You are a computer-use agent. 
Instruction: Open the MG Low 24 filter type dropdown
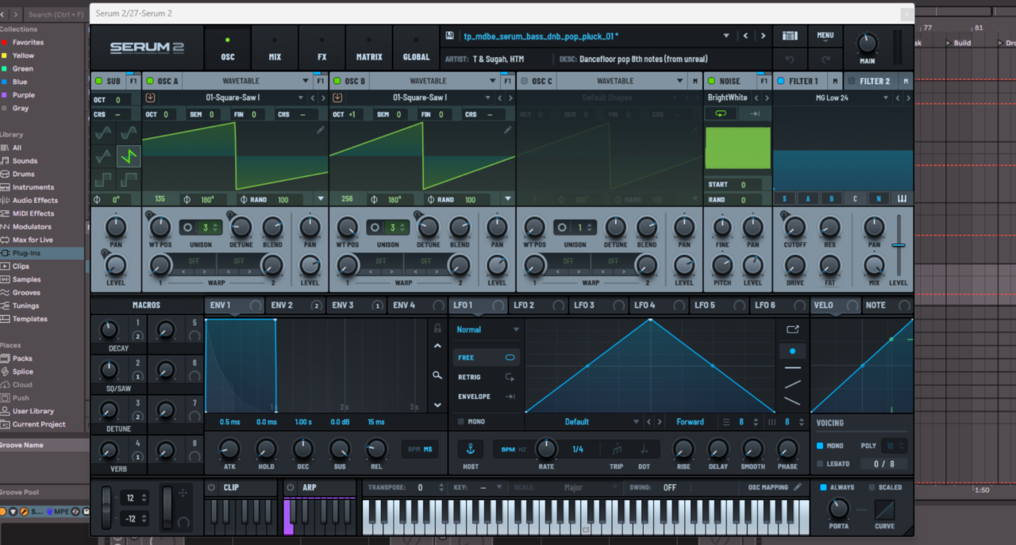[886, 98]
